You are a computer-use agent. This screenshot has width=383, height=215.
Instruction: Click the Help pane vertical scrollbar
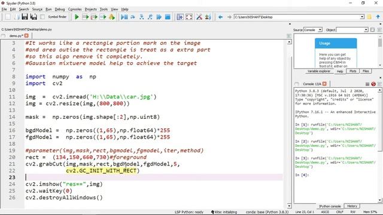click(380, 50)
